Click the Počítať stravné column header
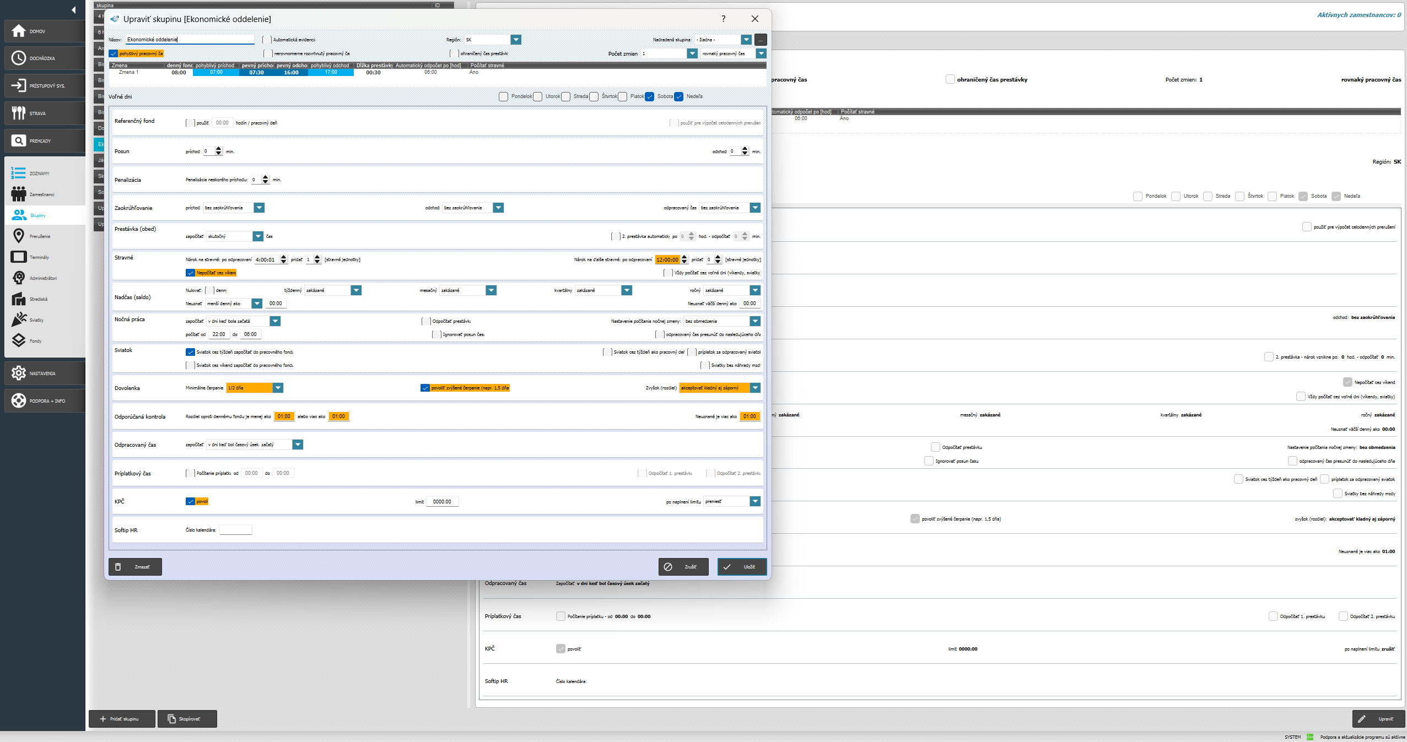This screenshot has height=742, width=1407. tap(488, 66)
